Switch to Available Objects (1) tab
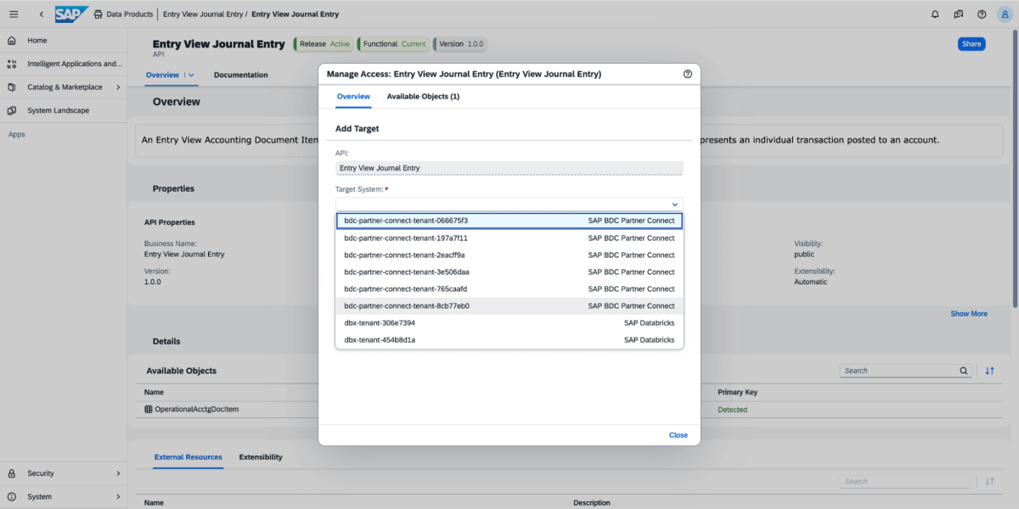Image resolution: width=1019 pixels, height=509 pixels. [x=423, y=97]
